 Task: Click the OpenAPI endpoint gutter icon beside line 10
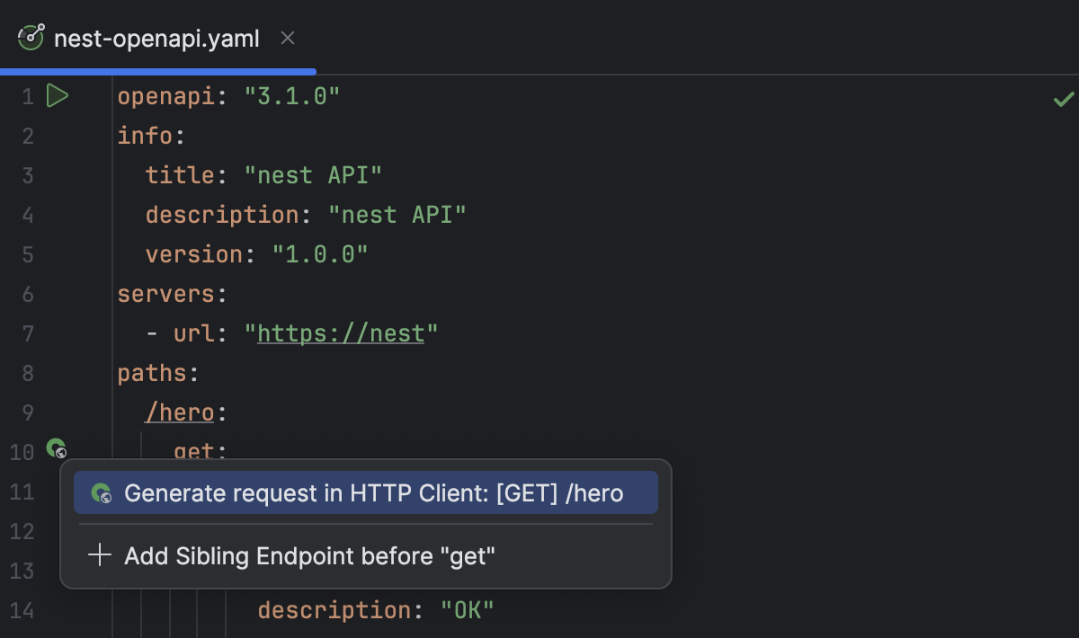pos(57,449)
